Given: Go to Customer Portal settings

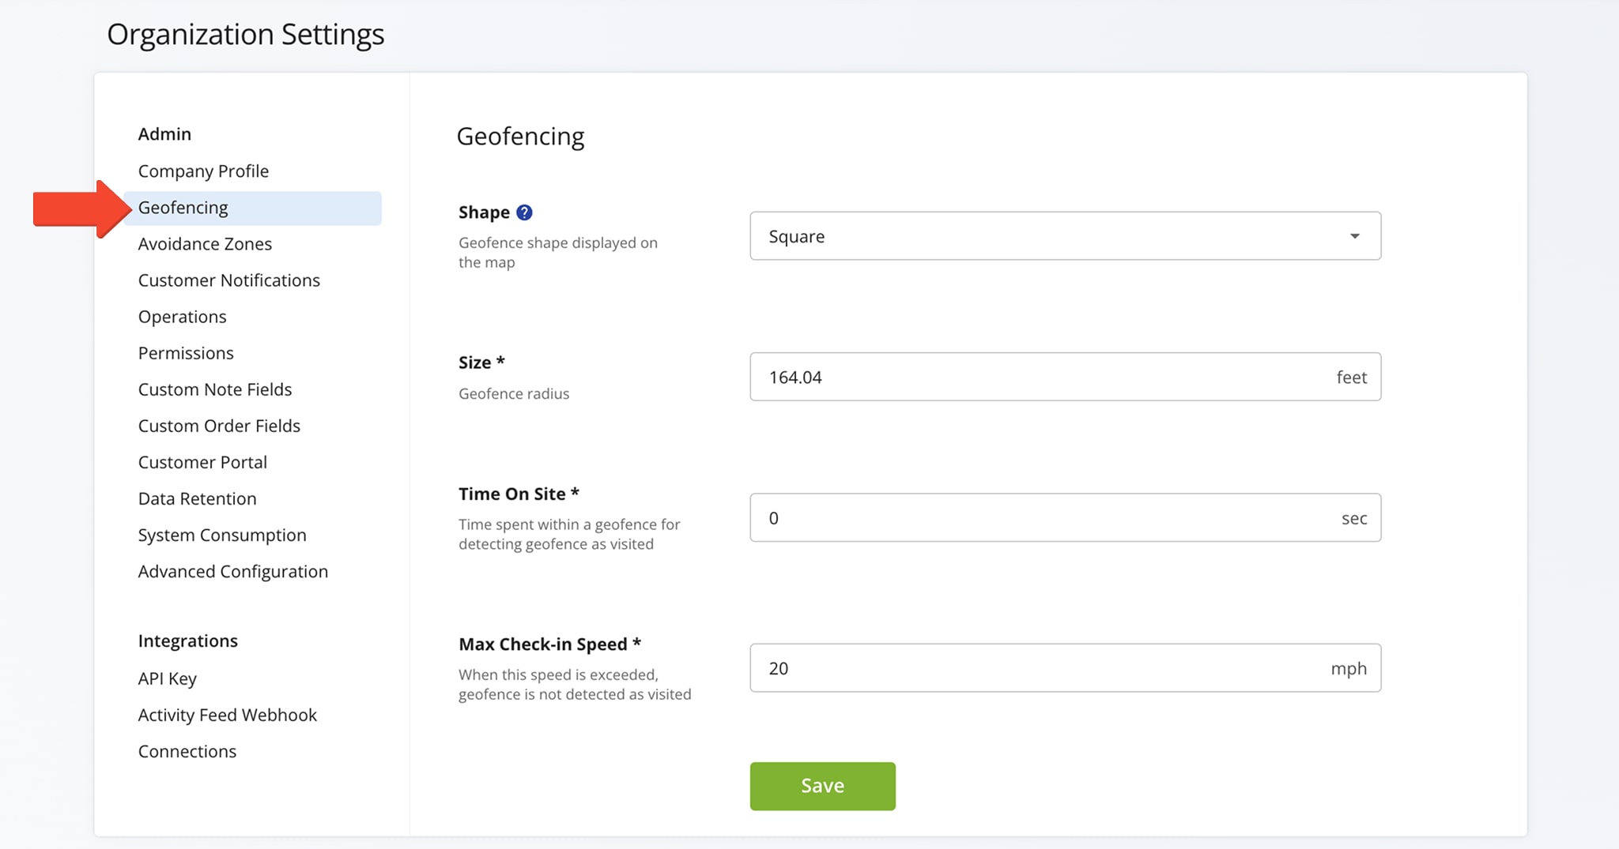Looking at the screenshot, I should (x=202, y=462).
